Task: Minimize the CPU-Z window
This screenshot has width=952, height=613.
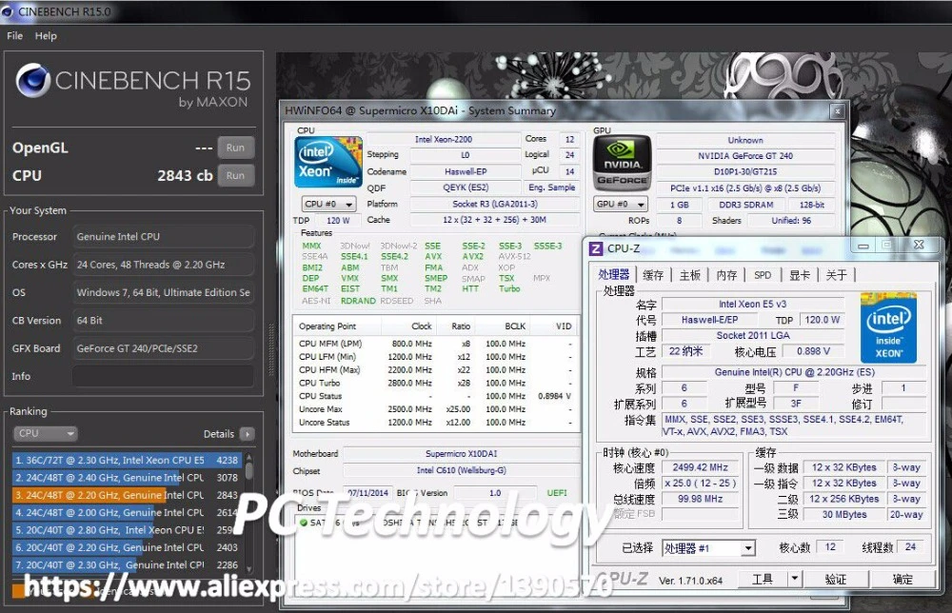Action: coord(863,246)
